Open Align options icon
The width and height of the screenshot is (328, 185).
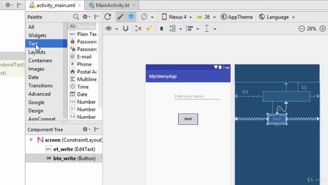[x=190, y=28]
